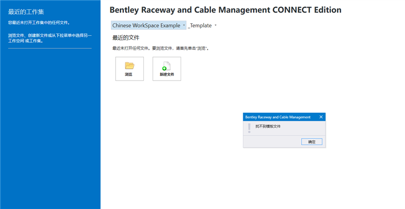Click the 最近的工作集 sidebar heading
Viewport: 405px width, 209px height.
coord(26,11)
